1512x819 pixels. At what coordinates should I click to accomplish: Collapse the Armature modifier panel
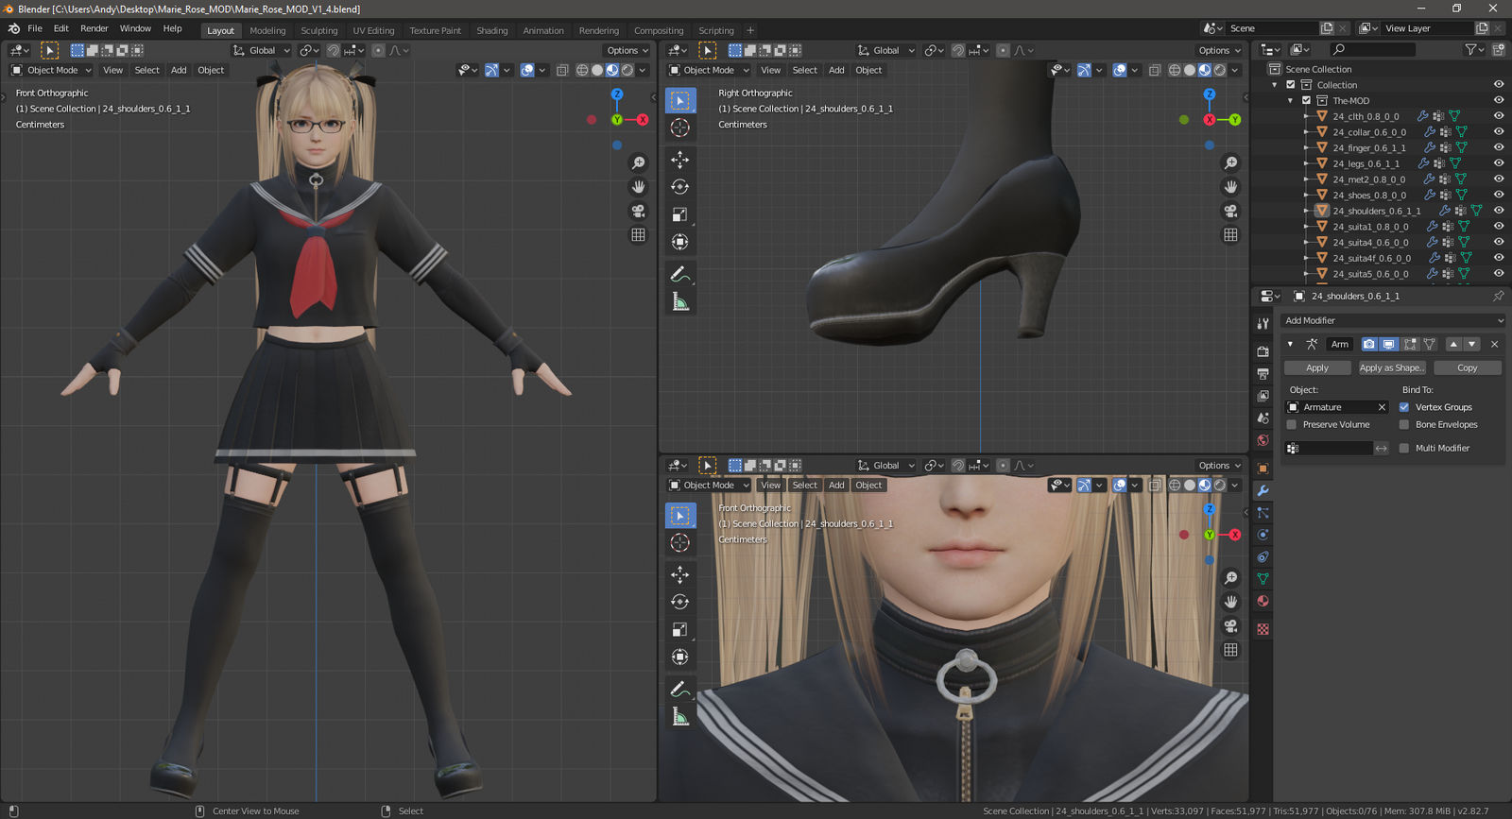click(1290, 344)
